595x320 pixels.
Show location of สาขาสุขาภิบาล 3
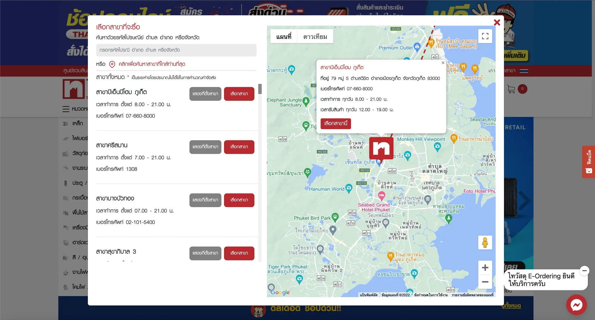tap(205, 253)
